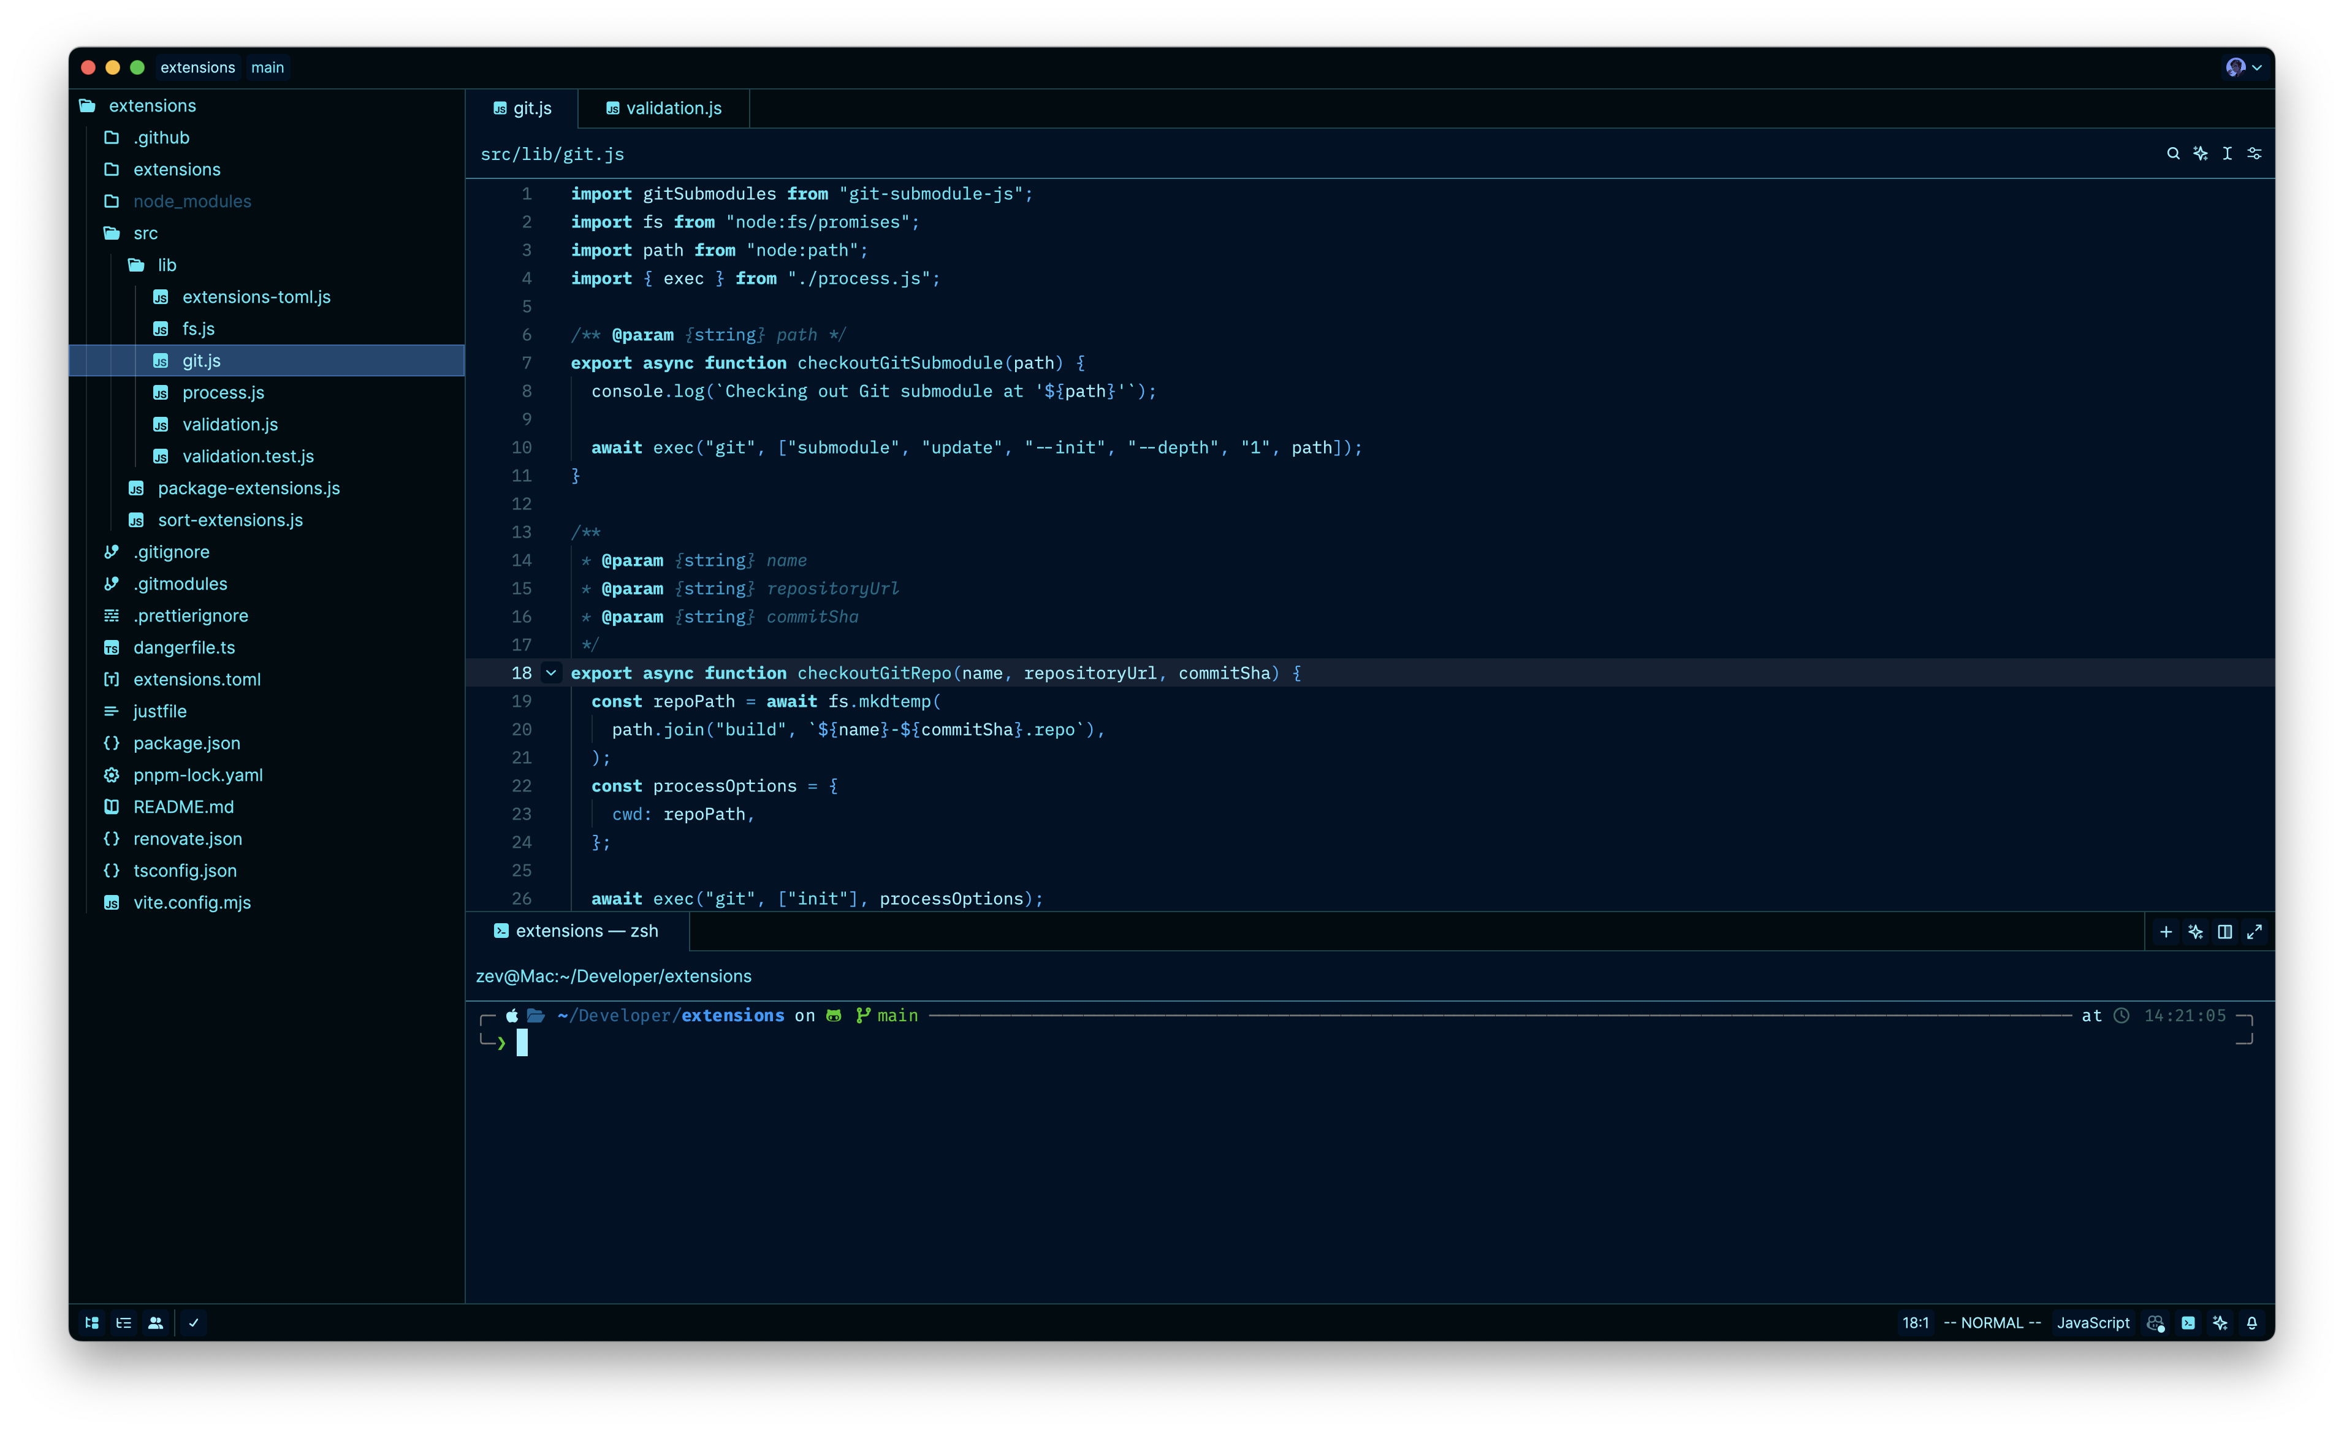Image resolution: width=2344 pixels, height=1432 pixels.
Task: Open diagnostics checkmark in status bar
Action: (194, 1323)
